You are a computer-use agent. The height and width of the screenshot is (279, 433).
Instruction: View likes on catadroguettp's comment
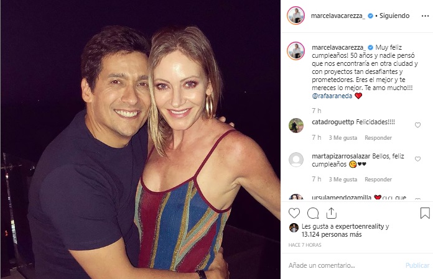[x=342, y=137]
